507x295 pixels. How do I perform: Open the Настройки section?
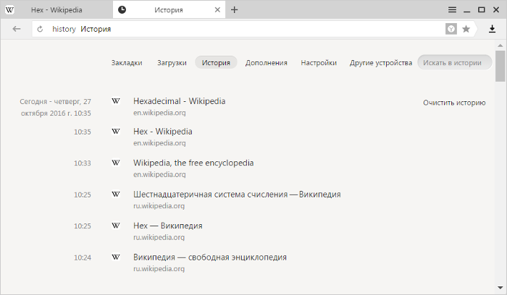319,63
